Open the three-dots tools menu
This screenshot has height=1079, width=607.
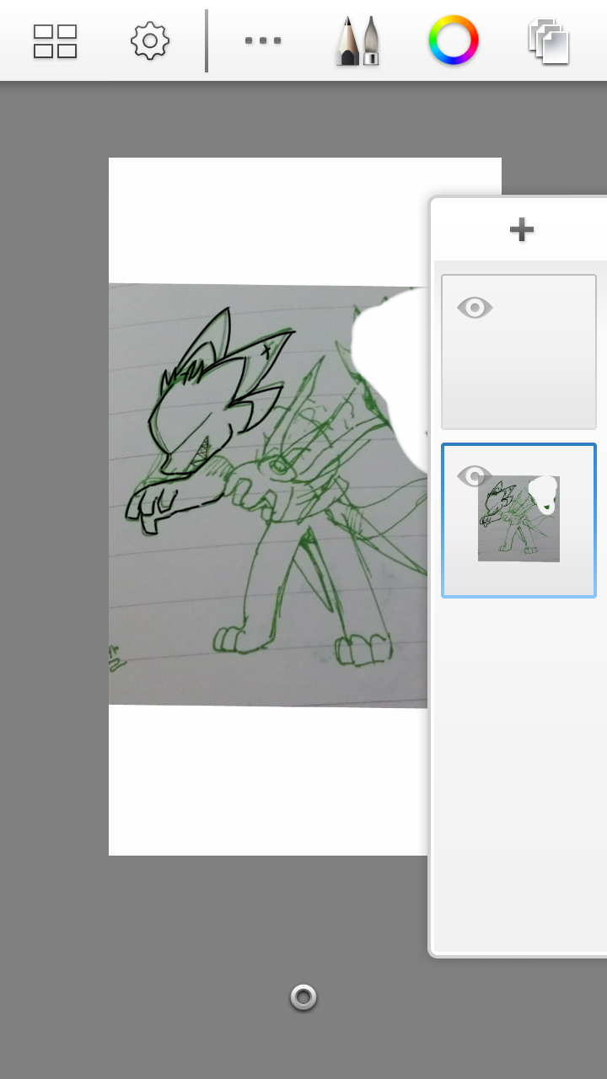263,40
